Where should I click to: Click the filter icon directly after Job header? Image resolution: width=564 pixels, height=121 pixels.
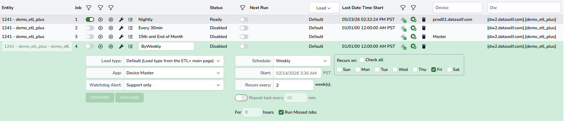pyautogui.click(x=89, y=8)
